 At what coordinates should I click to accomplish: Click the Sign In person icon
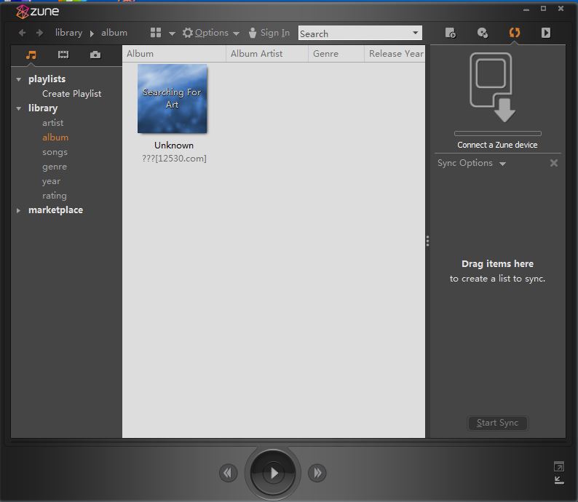(253, 33)
